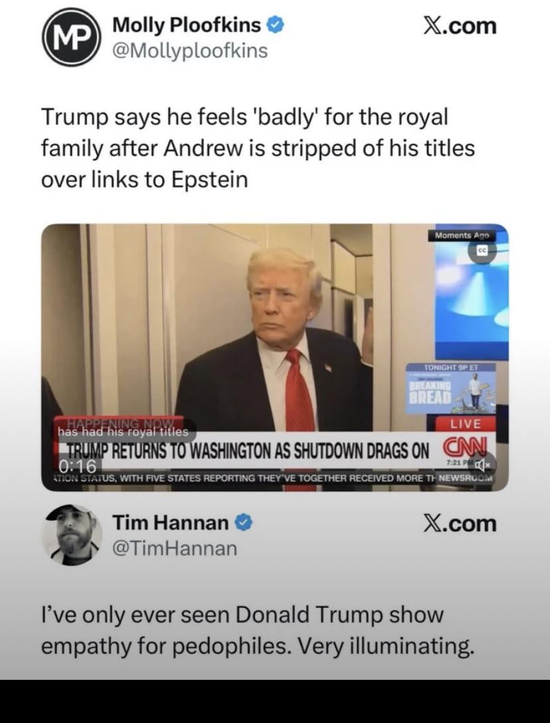Click Tim Hannan's profile photo
Image resolution: width=550 pixels, height=723 pixels.
[72, 535]
